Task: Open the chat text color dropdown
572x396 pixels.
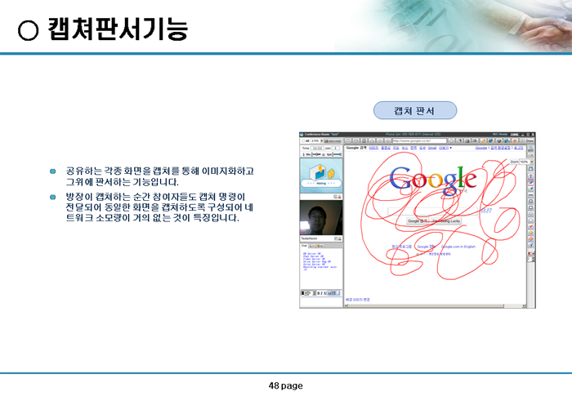Action: [306, 293]
